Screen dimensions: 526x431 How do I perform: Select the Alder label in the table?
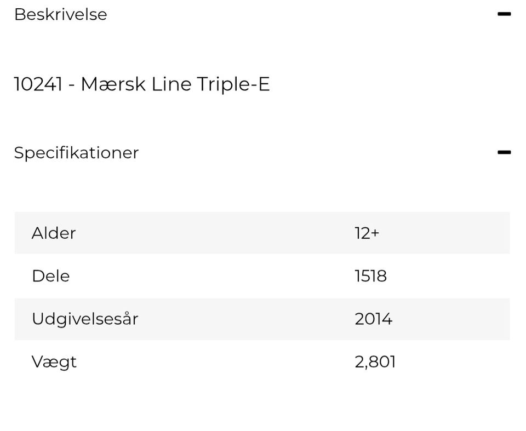click(54, 233)
